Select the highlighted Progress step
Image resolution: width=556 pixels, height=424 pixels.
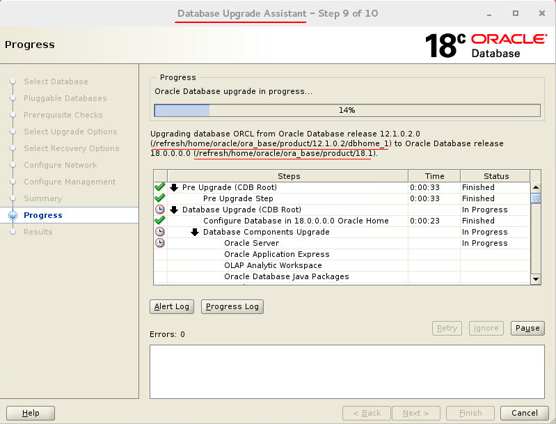pyautogui.click(x=43, y=215)
